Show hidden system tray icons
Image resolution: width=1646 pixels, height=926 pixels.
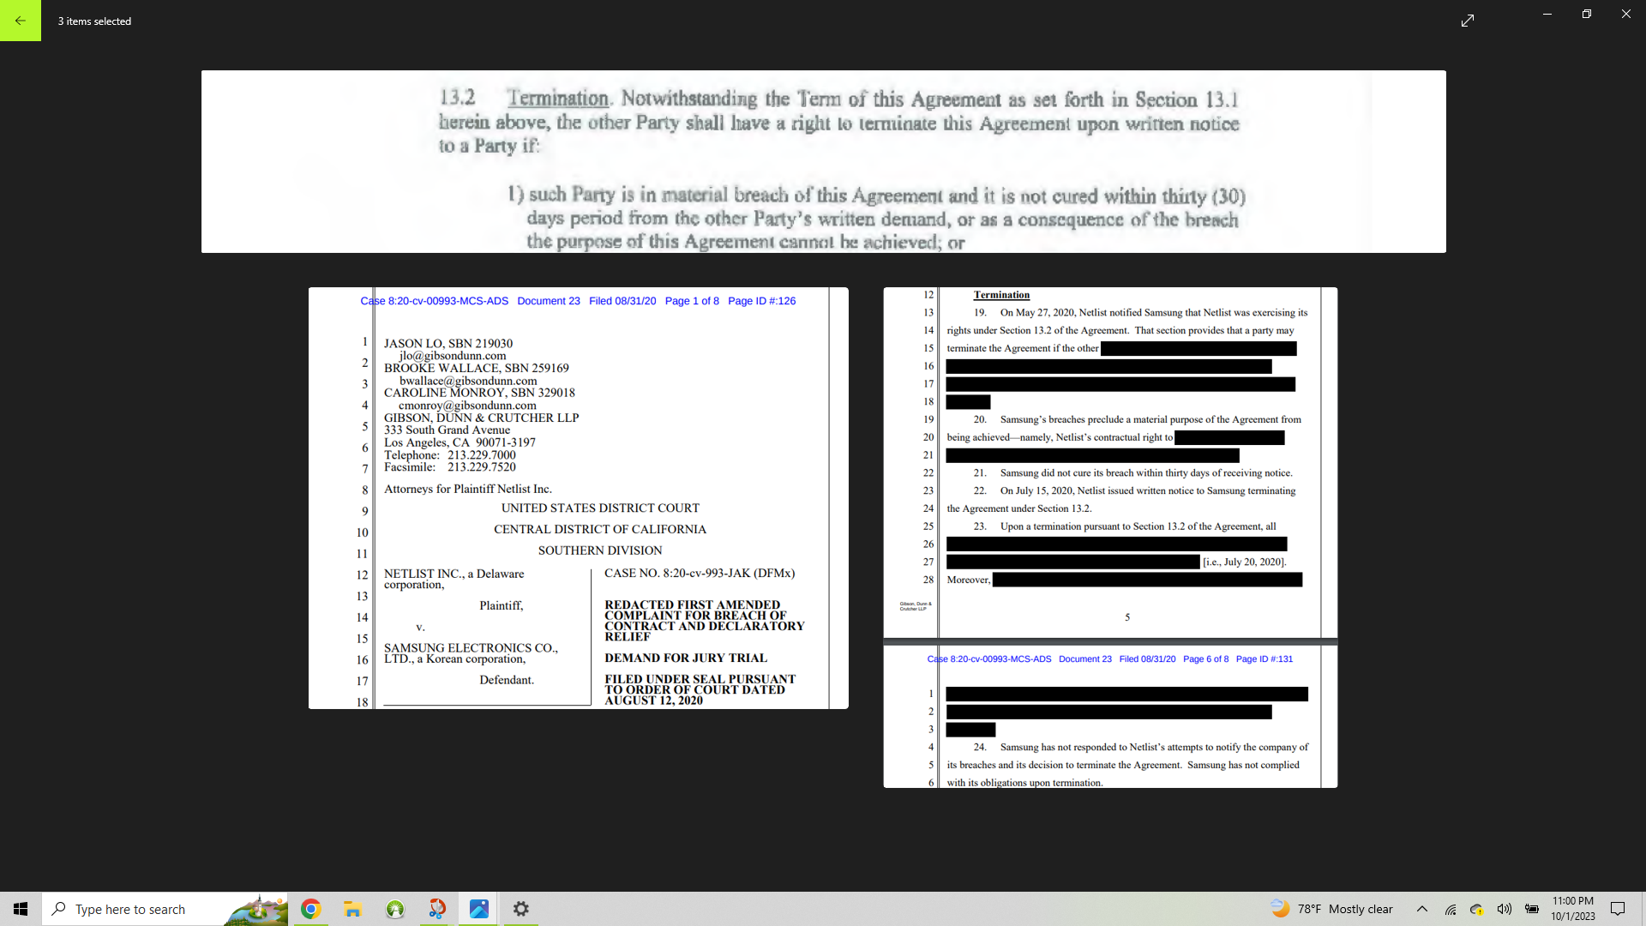click(1422, 909)
